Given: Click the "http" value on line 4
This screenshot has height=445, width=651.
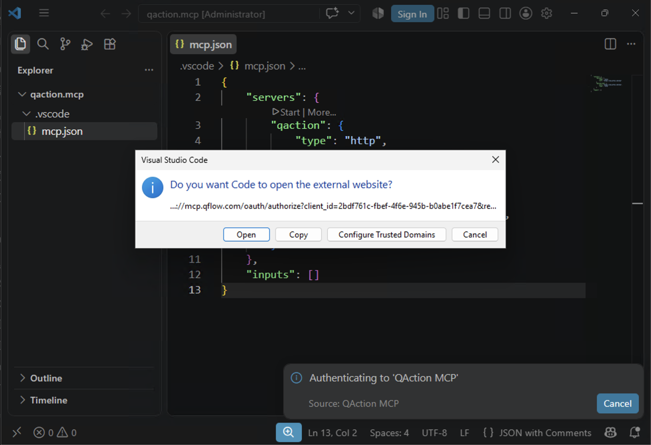Looking at the screenshot, I should [363, 141].
